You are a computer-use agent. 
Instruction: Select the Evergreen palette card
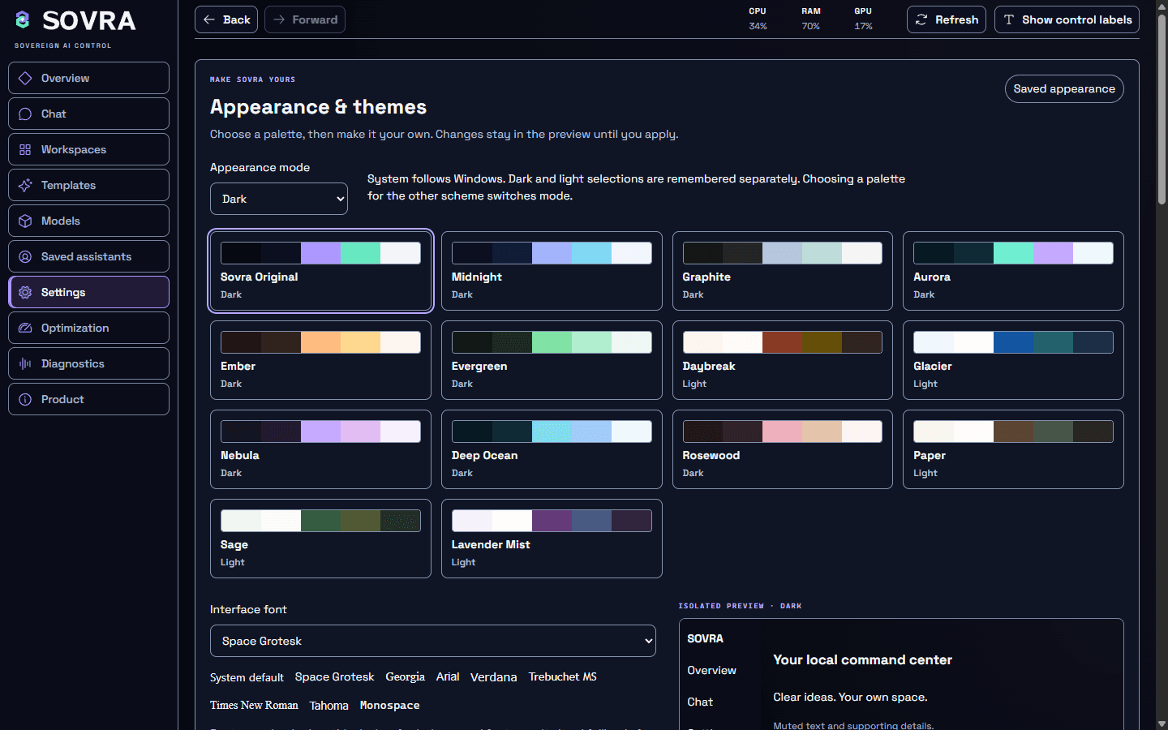point(552,360)
